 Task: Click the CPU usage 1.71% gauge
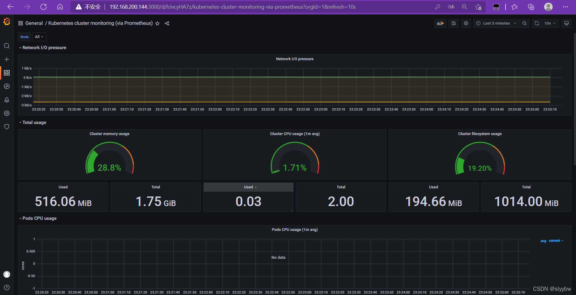(x=295, y=158)
